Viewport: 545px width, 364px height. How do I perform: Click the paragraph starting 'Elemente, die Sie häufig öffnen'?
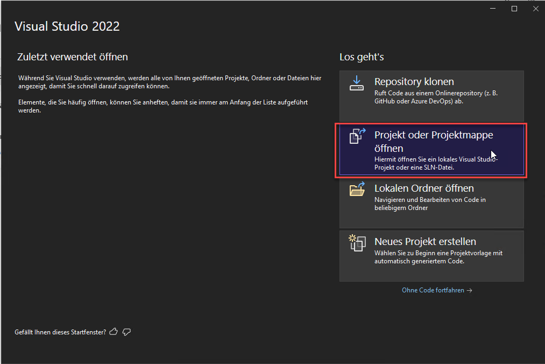[163, 106]
